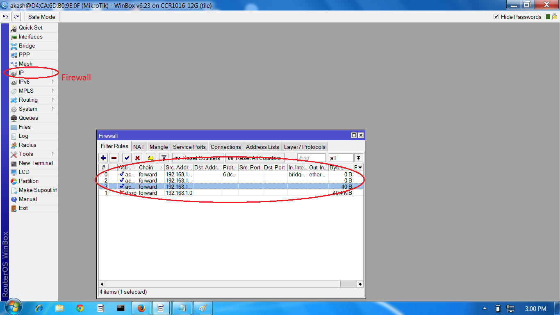Image resolution: width=560 pixels, height=315 pixels.
Task: Open the LCD menu item
Action: (24, 172)
